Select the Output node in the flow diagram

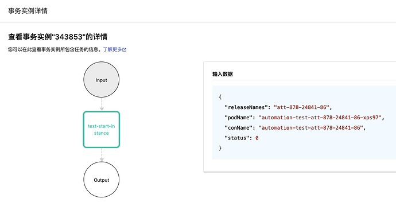[x=101, y=180]
